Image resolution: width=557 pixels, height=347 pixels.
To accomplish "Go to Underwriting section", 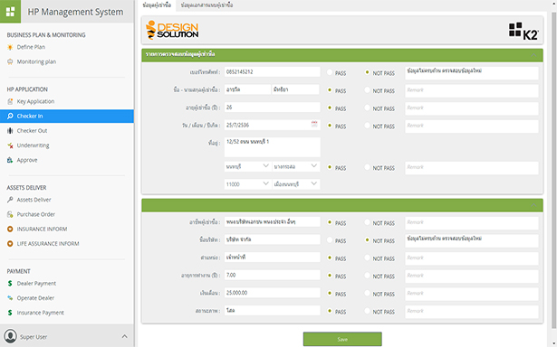I will [33, 145].
